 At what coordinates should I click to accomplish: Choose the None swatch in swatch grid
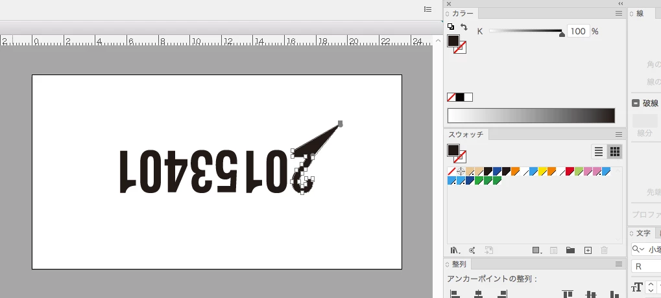pyautogui.click(x=451, y=171)
